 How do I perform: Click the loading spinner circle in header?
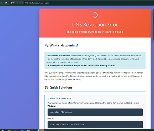click(95, 15)
